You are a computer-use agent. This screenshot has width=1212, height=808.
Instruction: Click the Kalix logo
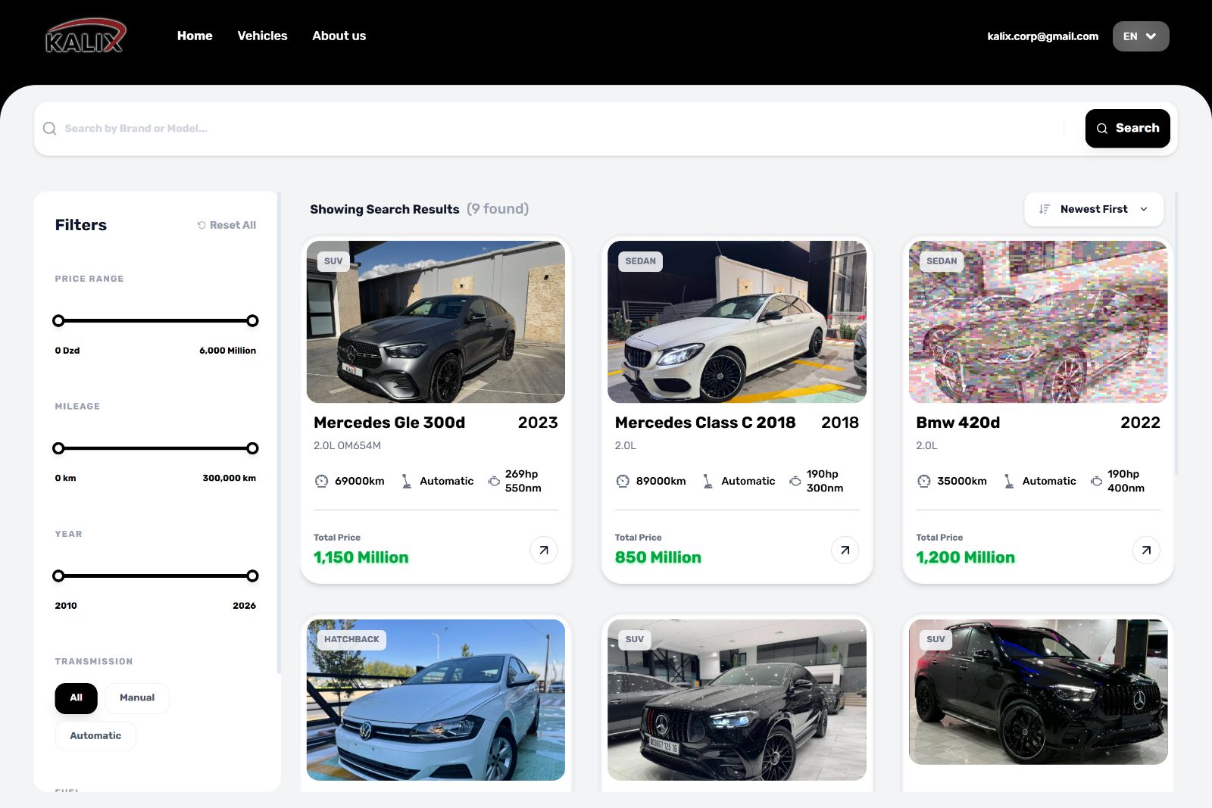pos(86,36)
